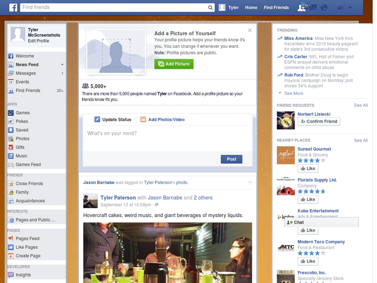The width and height of the screenshot is (377, 283).
Task: Like Florists Supply Ltd.
Action: [308, 199]
